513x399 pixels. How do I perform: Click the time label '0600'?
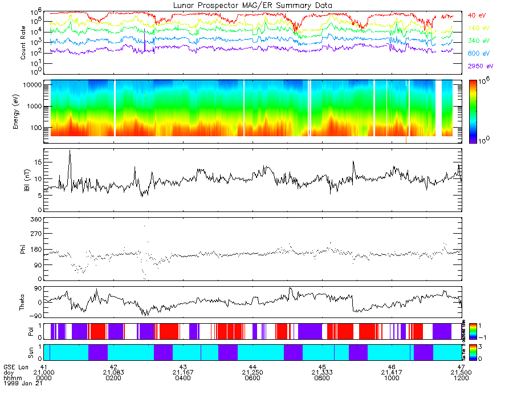(253, 378)
